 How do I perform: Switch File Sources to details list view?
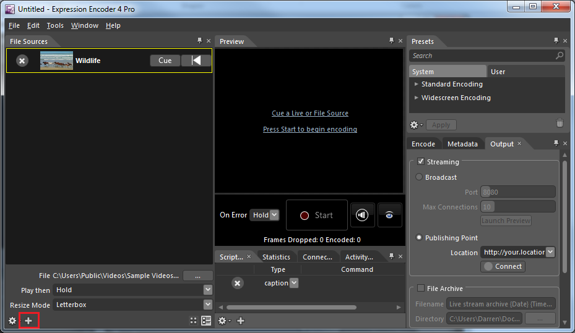point(206,321)
